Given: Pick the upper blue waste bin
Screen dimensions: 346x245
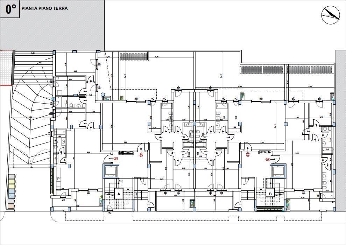Looking at the screenshot, I should [12, 192].
